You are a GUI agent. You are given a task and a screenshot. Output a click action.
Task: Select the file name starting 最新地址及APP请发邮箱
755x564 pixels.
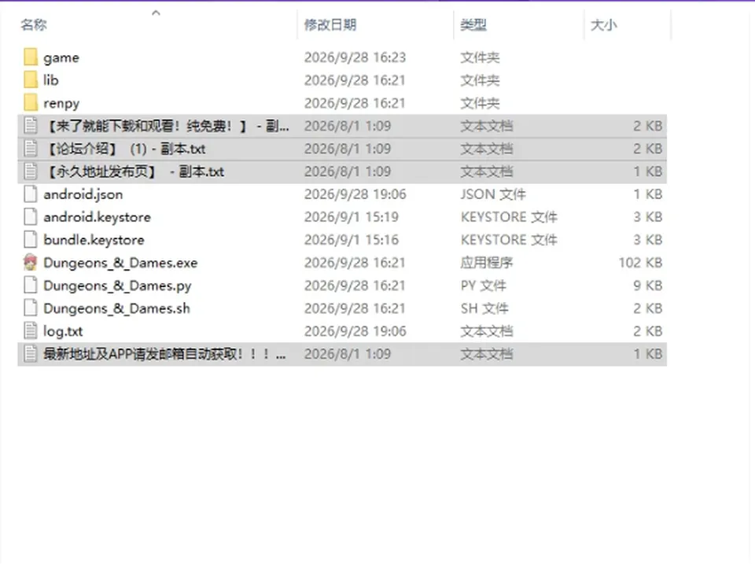point(164,354)
